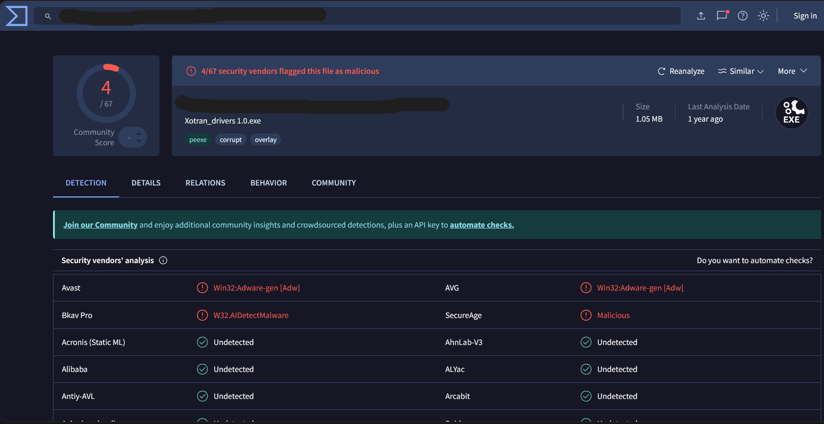This screenshot has width=824, height=424.
Task: Click the Acronis (Static ML) vendor name
Action: tap(94, 342)
